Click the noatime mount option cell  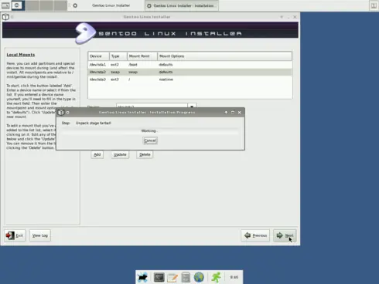click(166, 79)
